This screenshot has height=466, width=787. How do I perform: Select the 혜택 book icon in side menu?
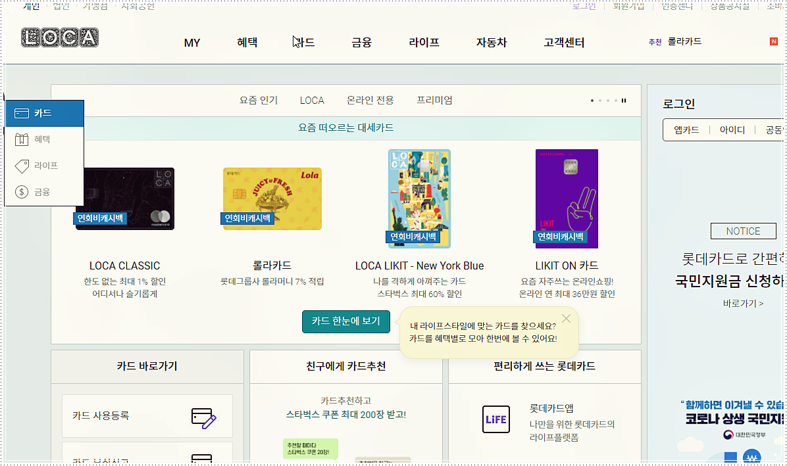pyautogui.click(x=22, y=139)
